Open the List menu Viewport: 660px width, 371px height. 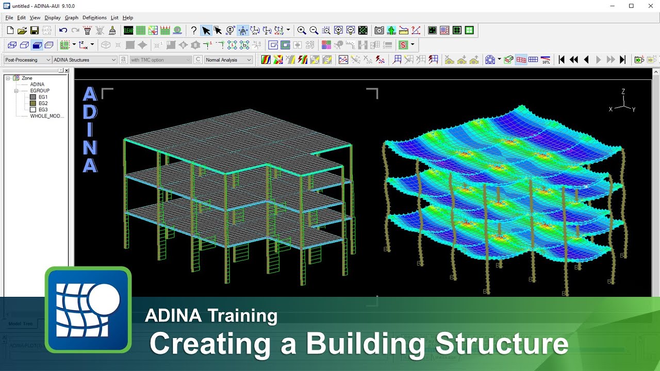click(x=114, y=18)
